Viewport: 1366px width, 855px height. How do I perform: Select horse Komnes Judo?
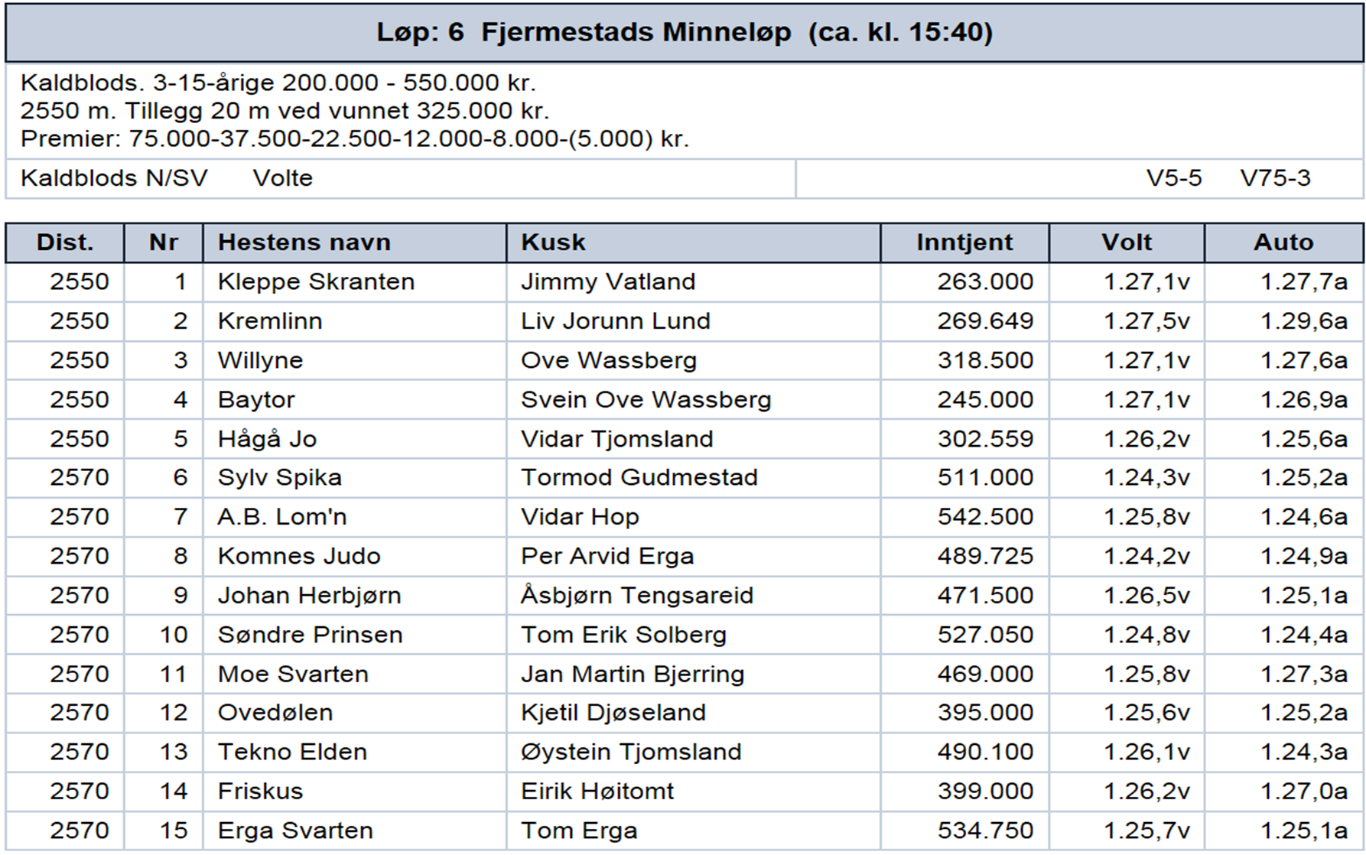299,556
